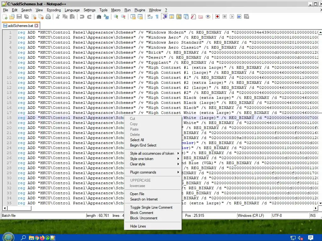This screenshot has height=241, width=322.
Task: Open the File menu
Action: pyautogui.click(x=6, y=10)
